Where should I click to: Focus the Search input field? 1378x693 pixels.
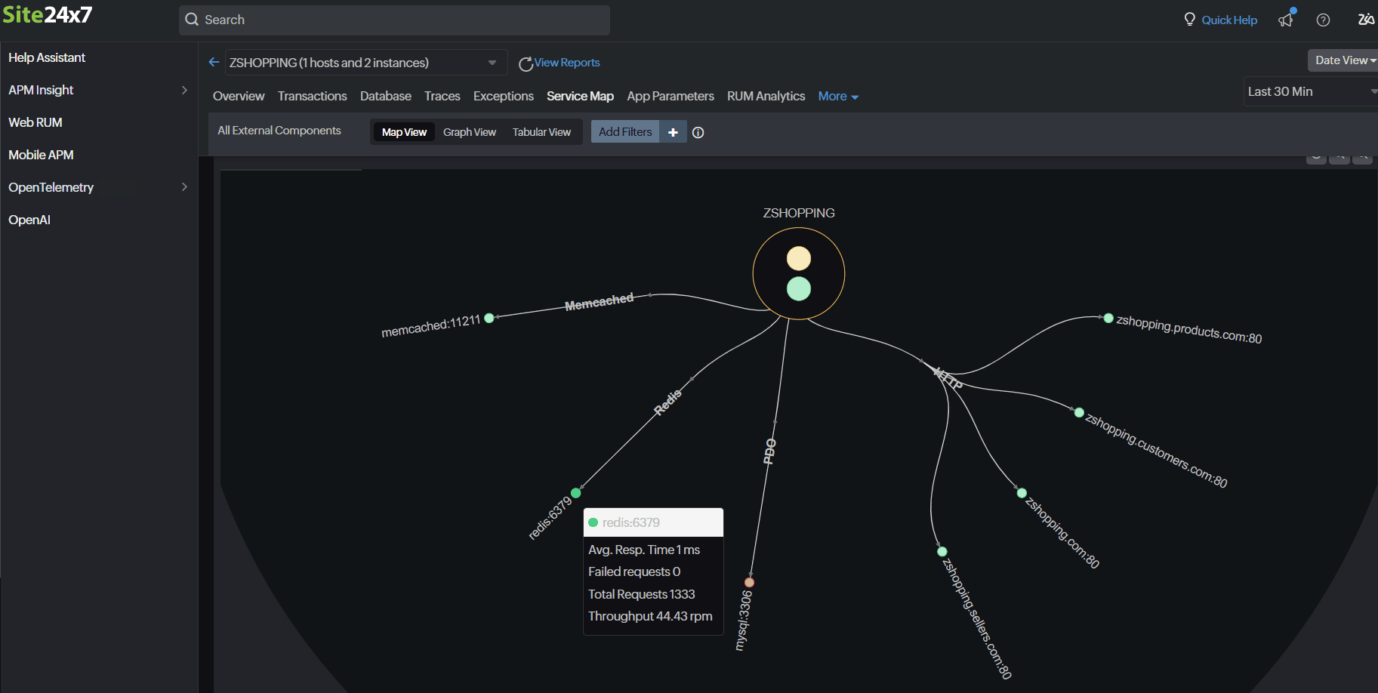394,20
